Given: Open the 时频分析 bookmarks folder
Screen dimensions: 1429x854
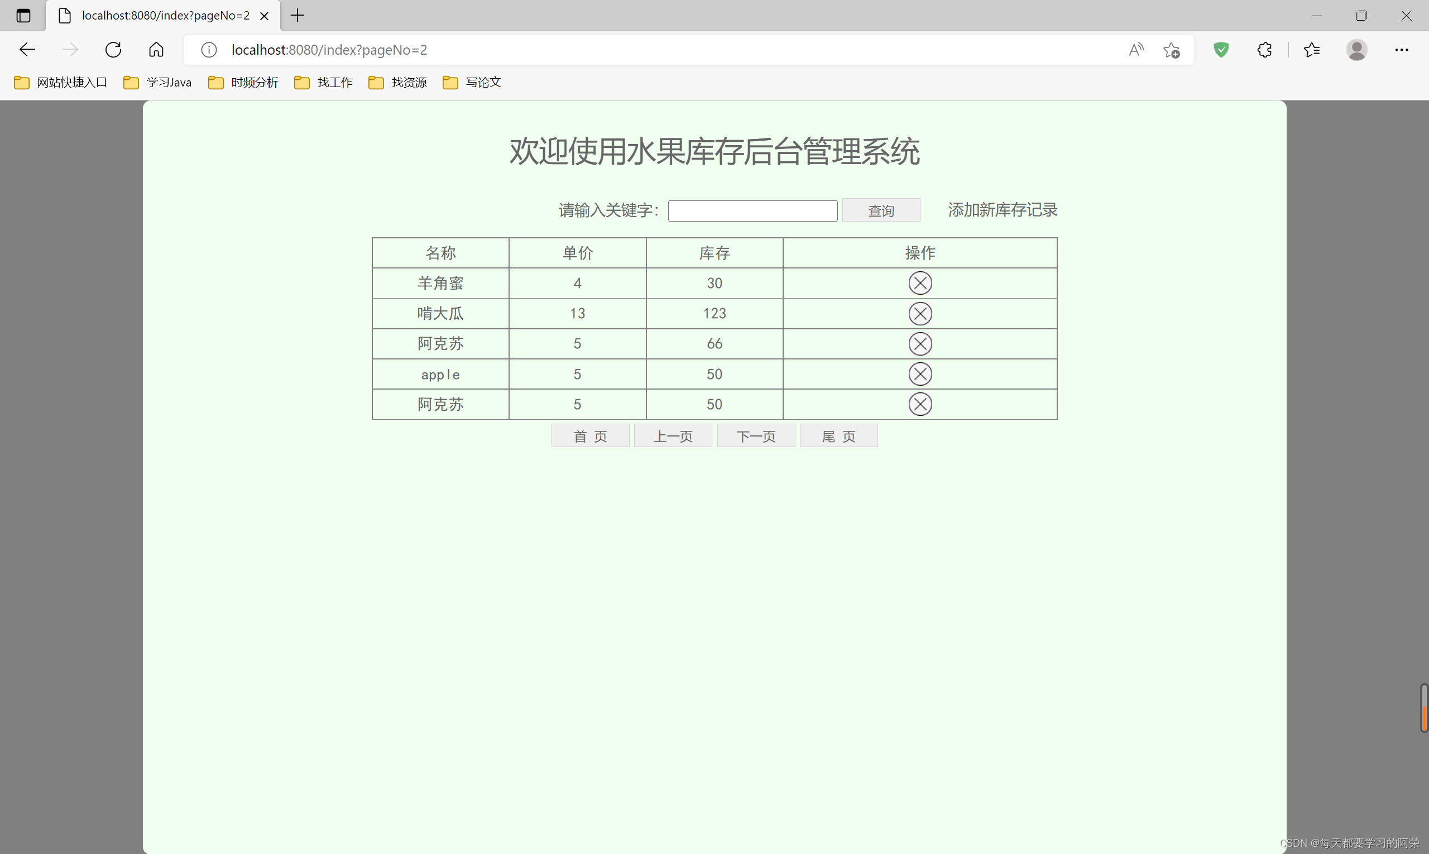Looking at the screenshot, I should coord(243,82).
